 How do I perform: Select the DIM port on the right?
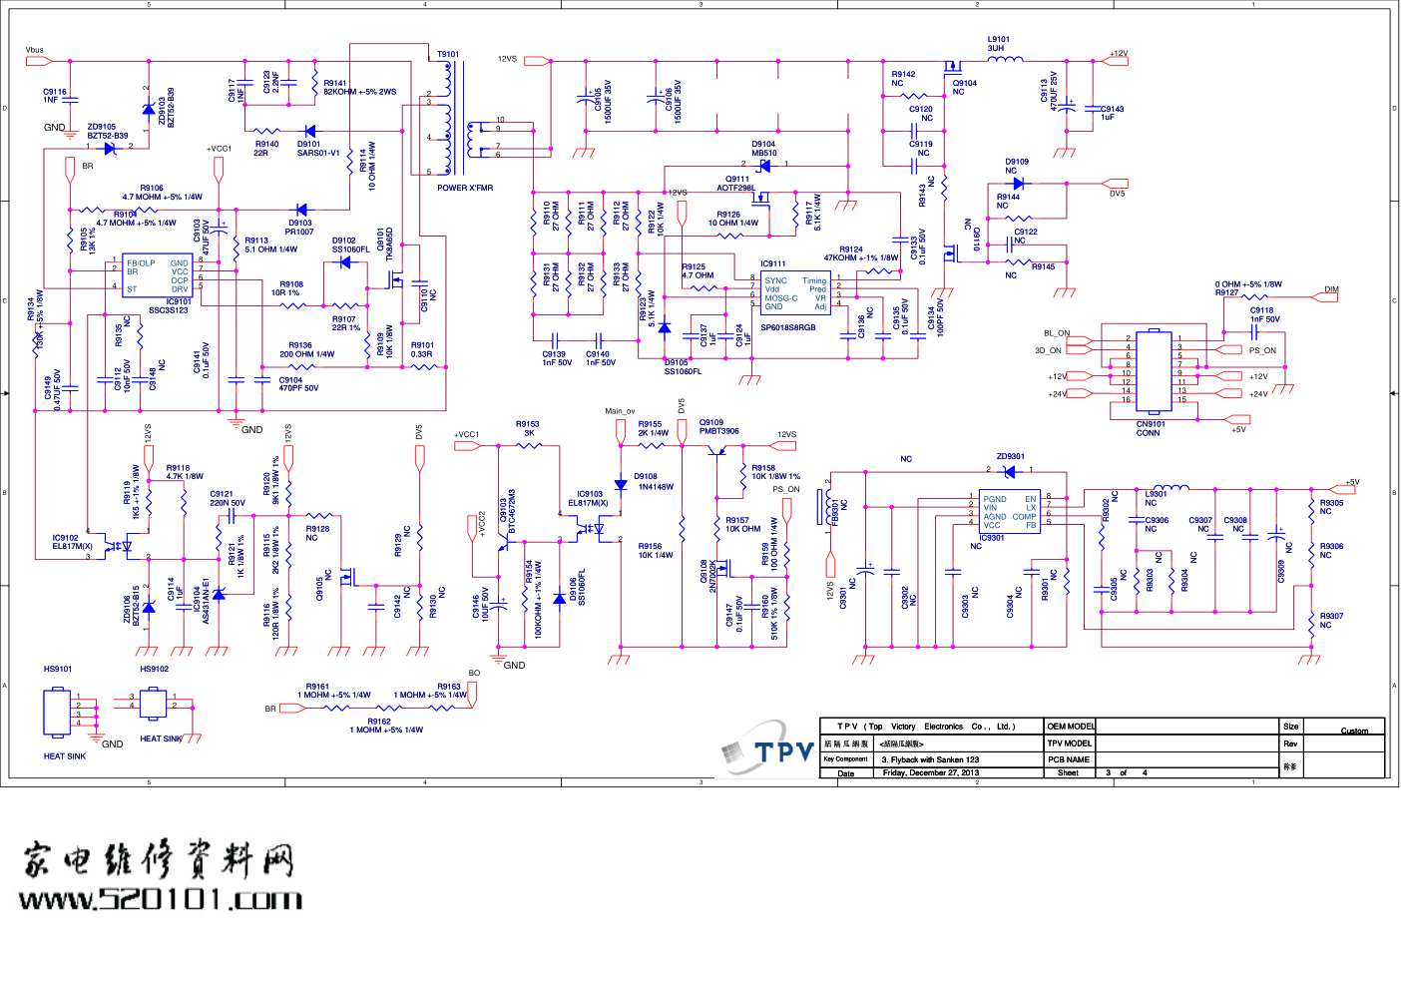point(1330,296)
